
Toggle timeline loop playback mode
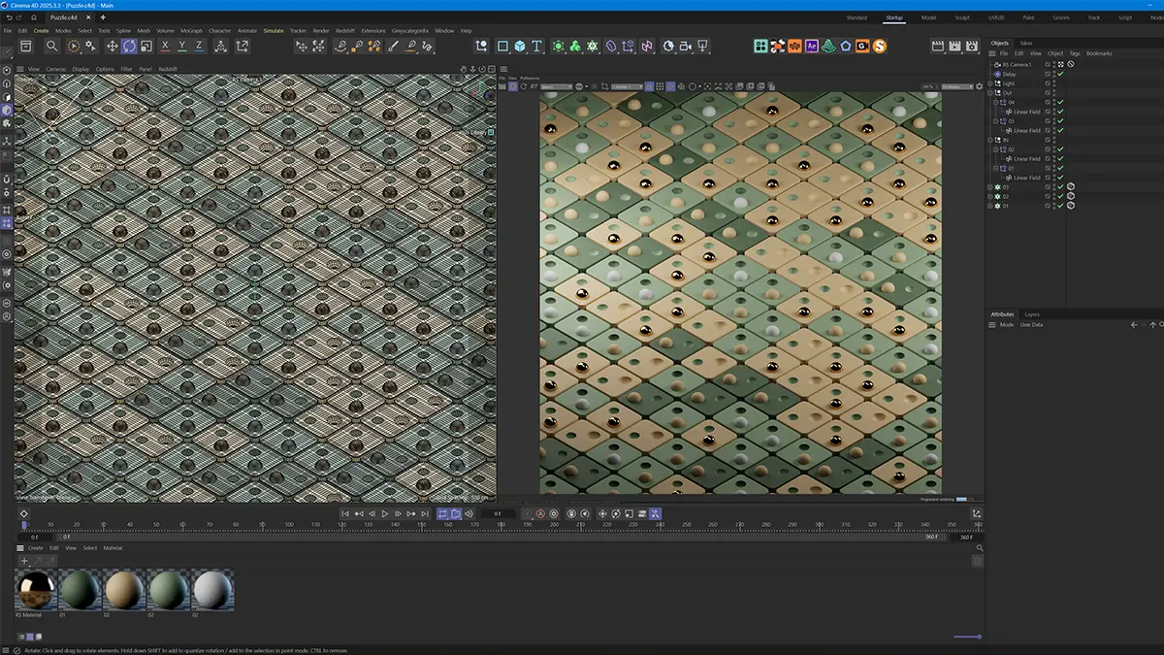coord(442,513)
